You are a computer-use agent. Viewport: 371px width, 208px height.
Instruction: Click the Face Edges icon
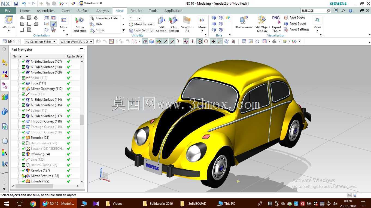pyautogui.click(x=286, y=17)
